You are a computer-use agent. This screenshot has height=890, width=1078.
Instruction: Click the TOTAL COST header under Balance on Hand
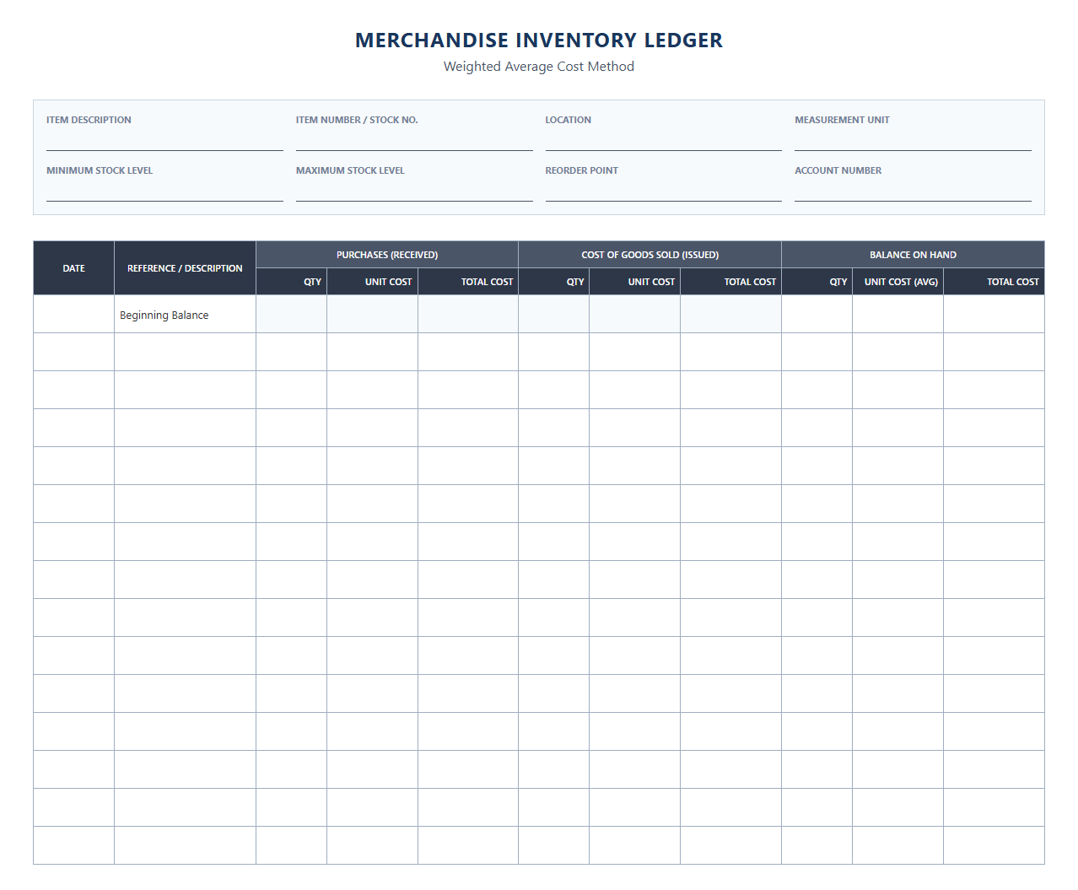tap(994, 282)
